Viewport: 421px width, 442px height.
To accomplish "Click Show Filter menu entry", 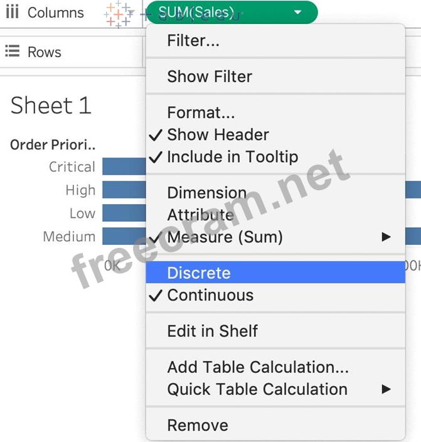I will pyautogui.click(x=210, y=77).
